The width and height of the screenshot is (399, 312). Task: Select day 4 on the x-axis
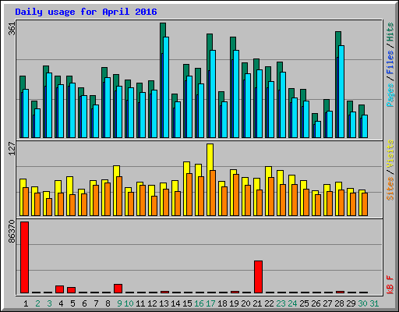pyautogui.click(x=61, y=303)
